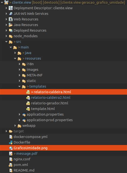This screenshot has width=127, height=173.
Task: Click the application.properties file icon
Action: tap(24, 115)
